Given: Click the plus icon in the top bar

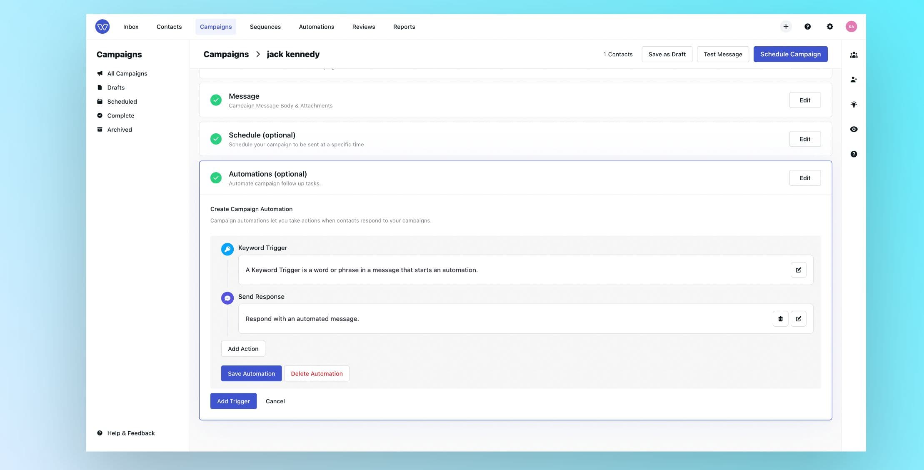Looking at the screenshot, I should [x=786, y=26].
